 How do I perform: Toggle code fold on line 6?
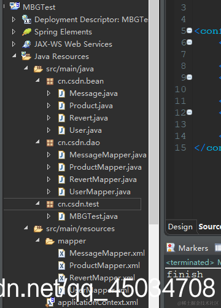tap(190, 42)
